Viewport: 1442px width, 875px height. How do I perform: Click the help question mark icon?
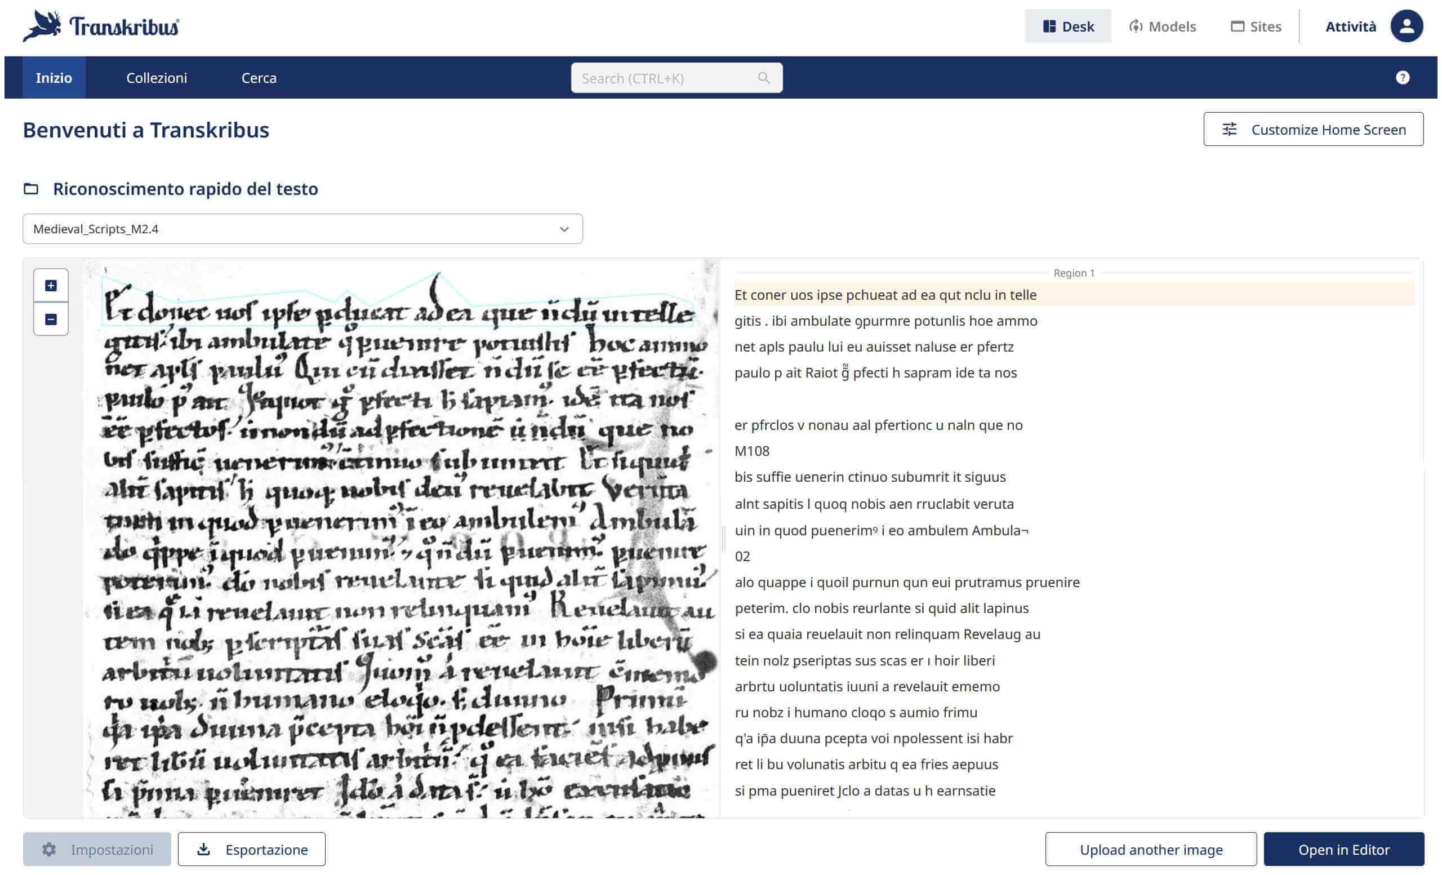(x=1402, y=78)
